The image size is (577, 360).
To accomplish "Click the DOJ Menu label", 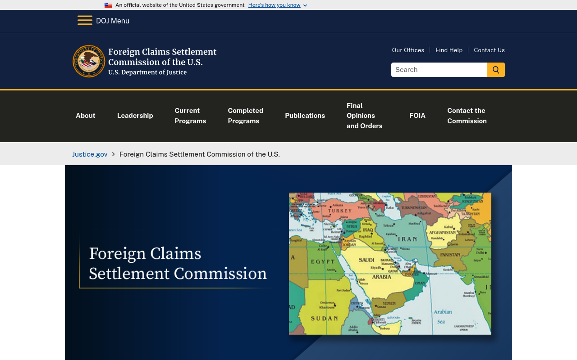I will (113, 21).
